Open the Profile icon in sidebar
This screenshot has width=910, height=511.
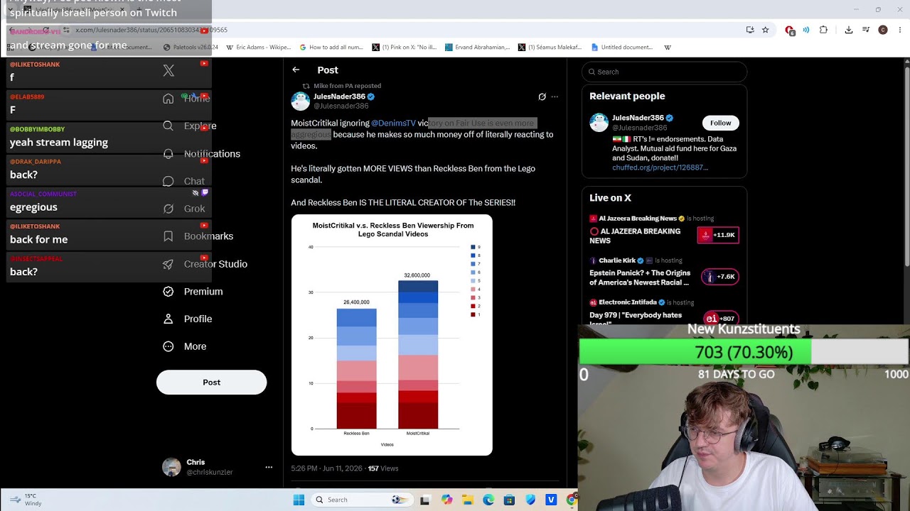168,319
